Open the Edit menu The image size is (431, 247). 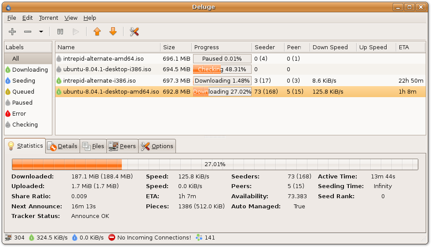27,18
